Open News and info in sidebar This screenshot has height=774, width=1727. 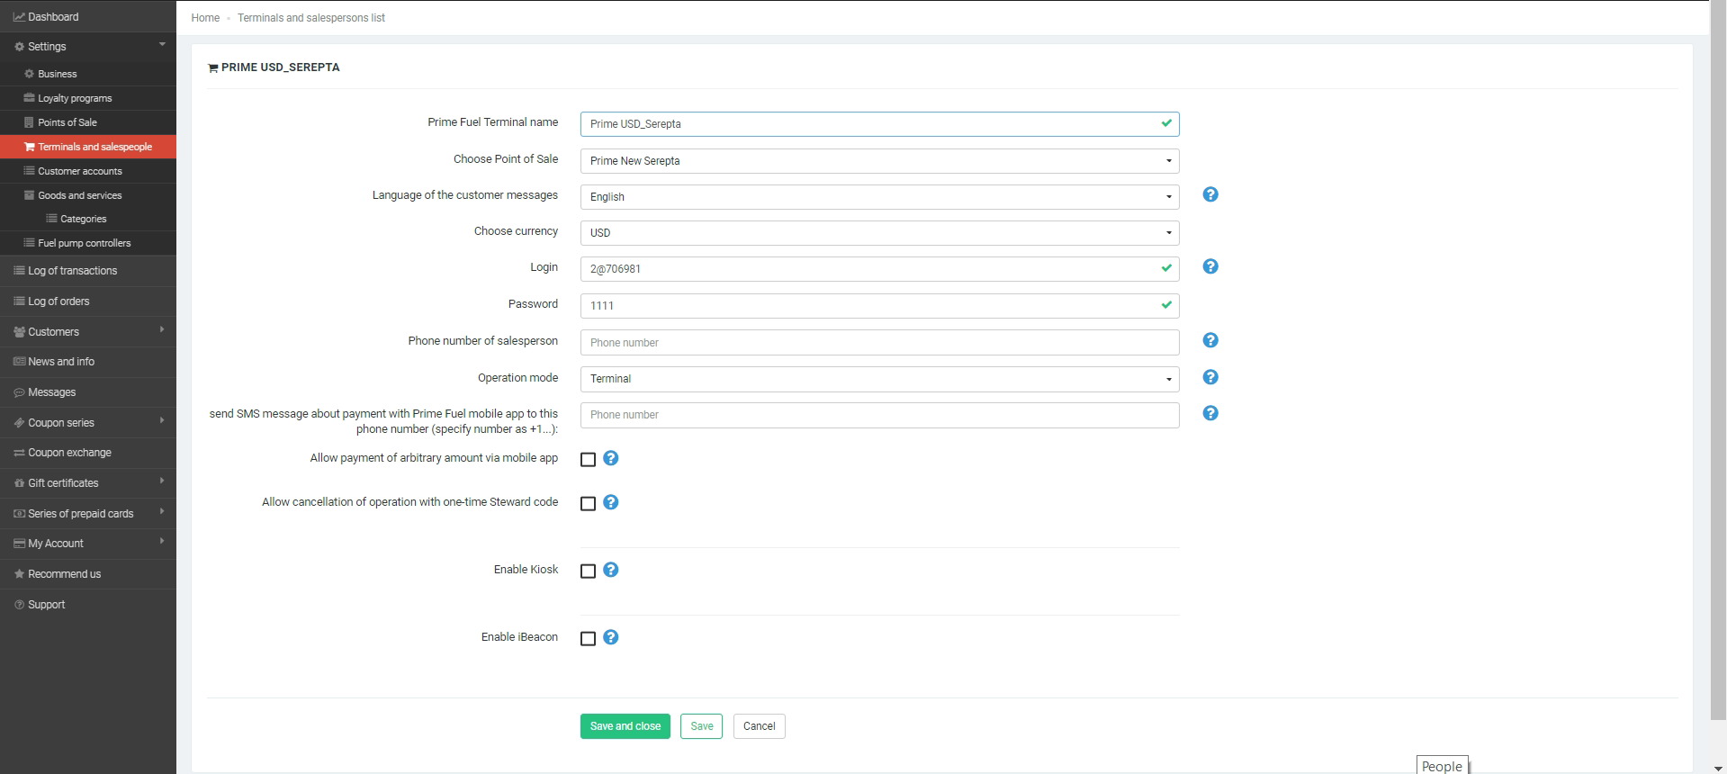tap(88, 362)
